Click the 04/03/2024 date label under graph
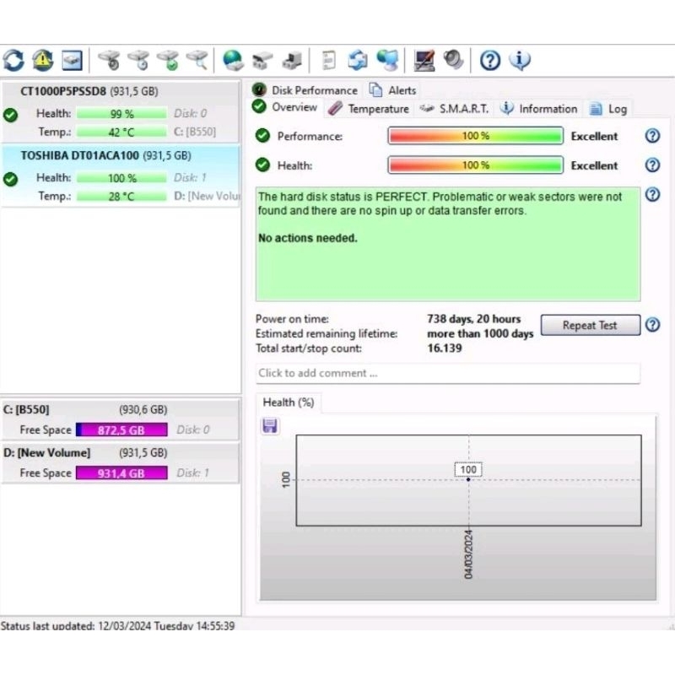Screen dimensions: 675x675 click(468, 554)
